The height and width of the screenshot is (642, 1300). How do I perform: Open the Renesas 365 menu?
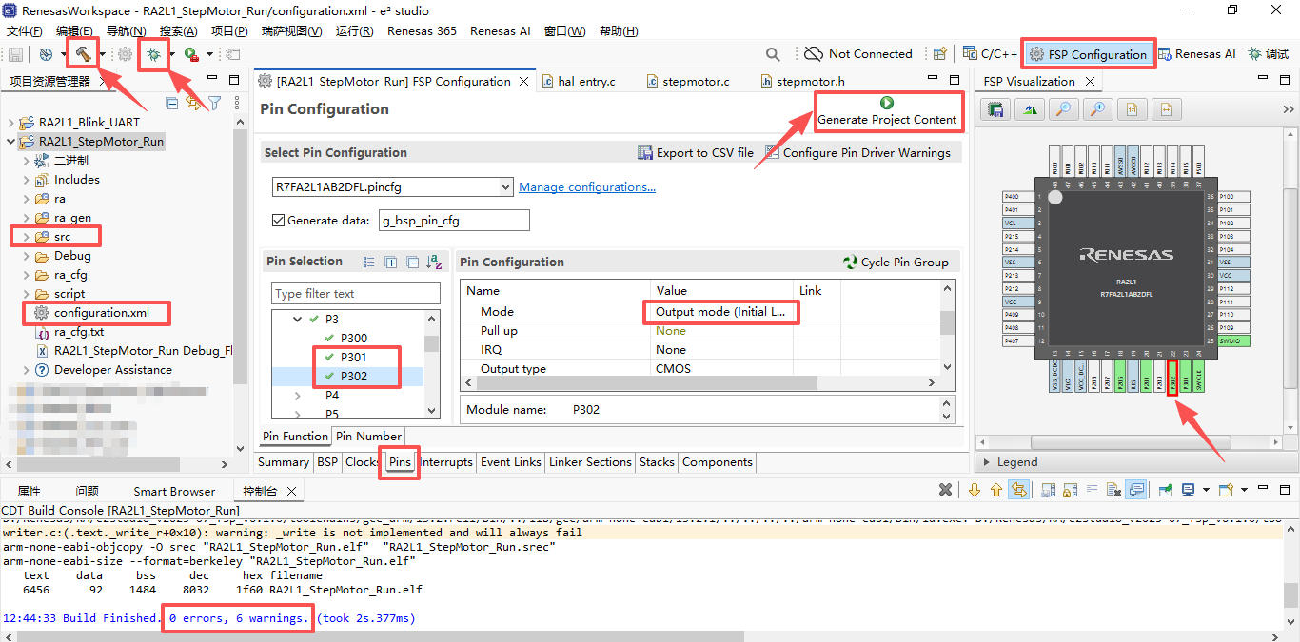click(x=422, y=30)
